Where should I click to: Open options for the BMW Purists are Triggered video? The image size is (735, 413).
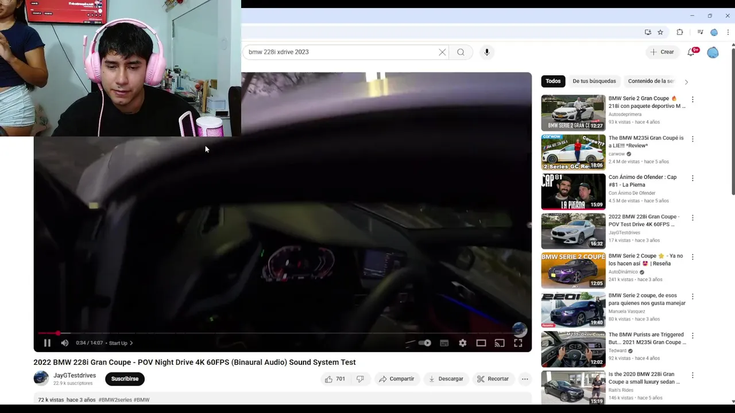click(x=693, y=336)
